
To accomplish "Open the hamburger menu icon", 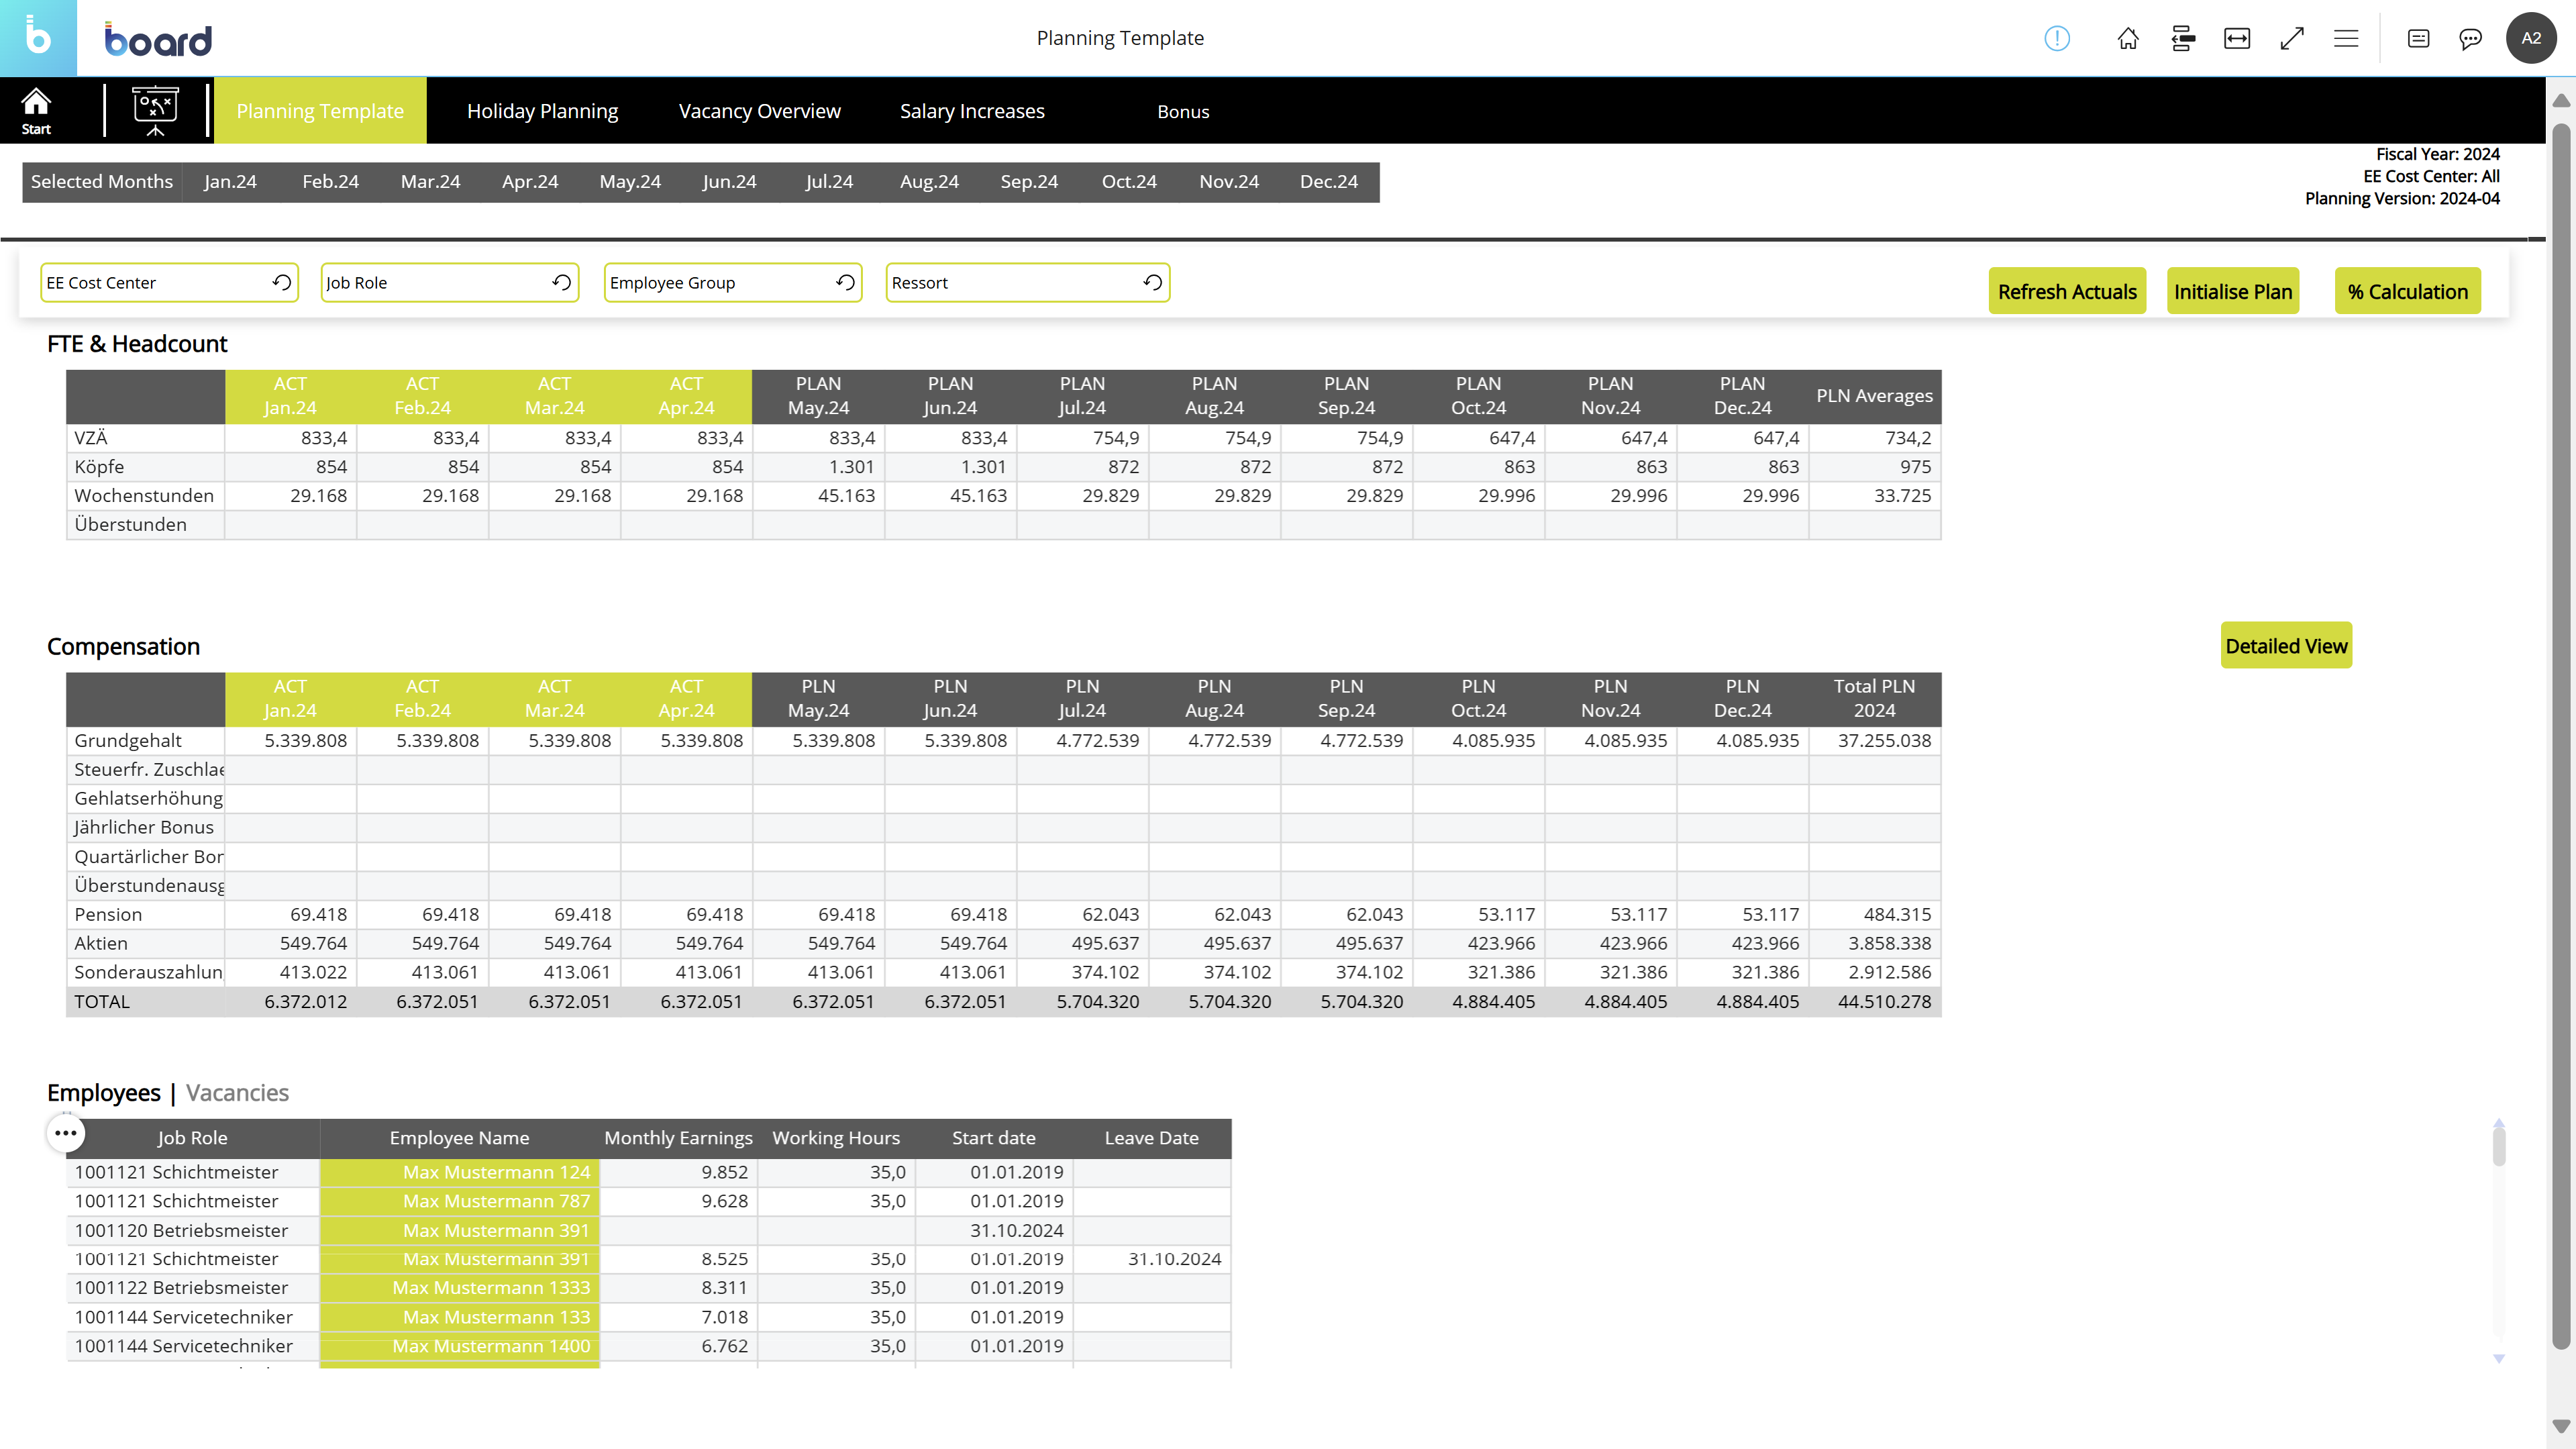I will click(x=2346, y=38).
